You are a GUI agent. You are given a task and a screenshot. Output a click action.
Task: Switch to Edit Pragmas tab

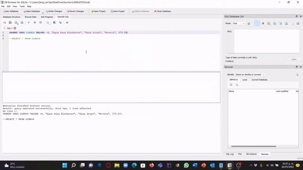coord(47,17)
